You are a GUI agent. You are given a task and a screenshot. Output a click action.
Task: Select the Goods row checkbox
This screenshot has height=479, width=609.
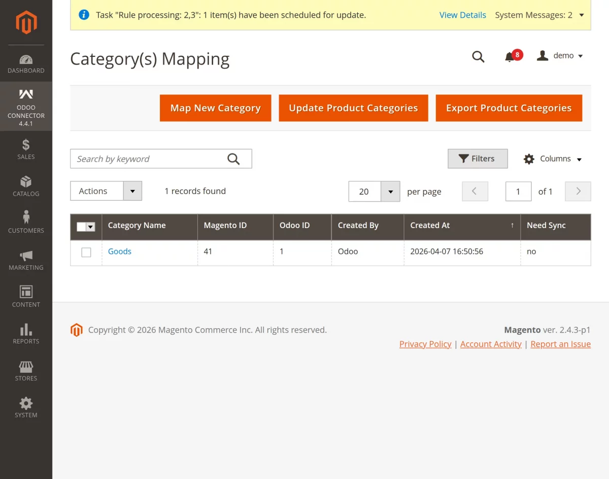pos(86,252)
